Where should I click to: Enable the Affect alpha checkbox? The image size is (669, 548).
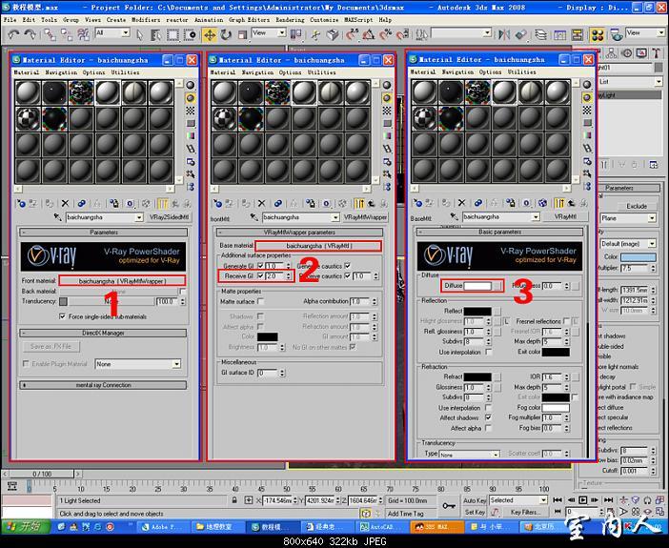[488, 428]
